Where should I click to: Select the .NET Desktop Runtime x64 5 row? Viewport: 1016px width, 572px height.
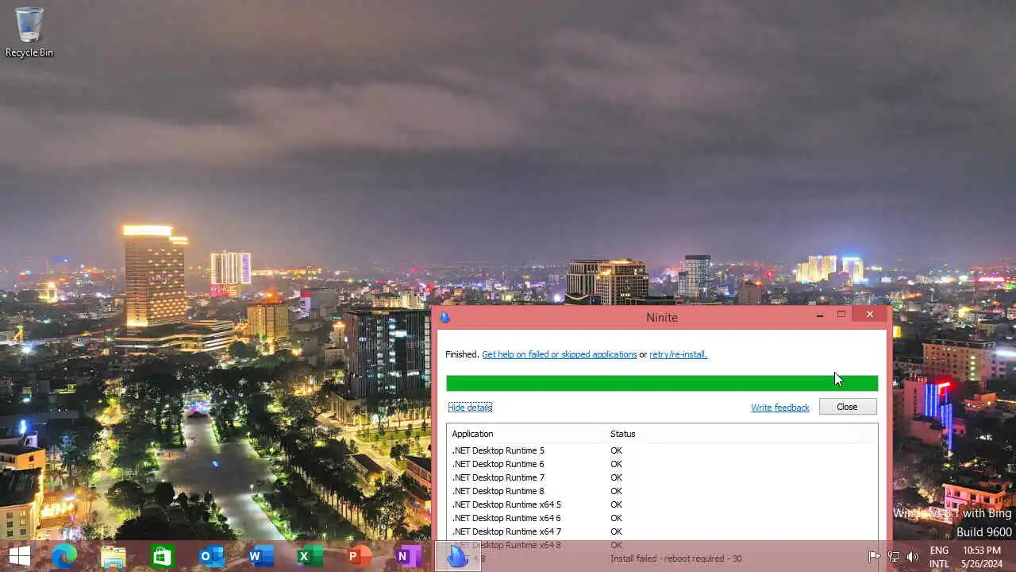click(661, 504)
